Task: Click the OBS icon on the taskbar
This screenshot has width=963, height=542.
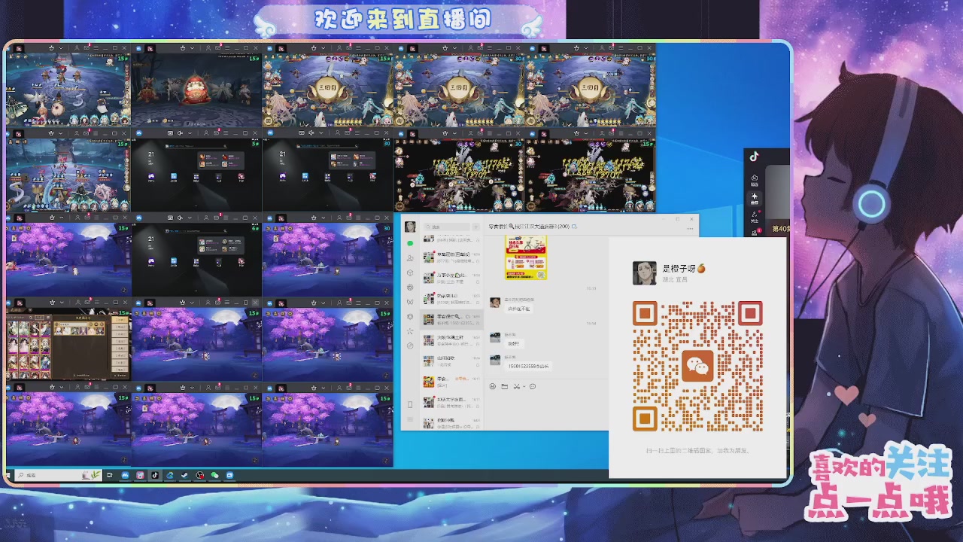Action: pos(200,475)
